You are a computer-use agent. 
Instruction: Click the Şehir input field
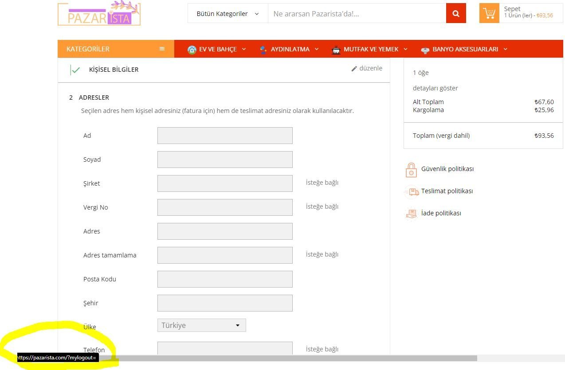click(225, 303)
